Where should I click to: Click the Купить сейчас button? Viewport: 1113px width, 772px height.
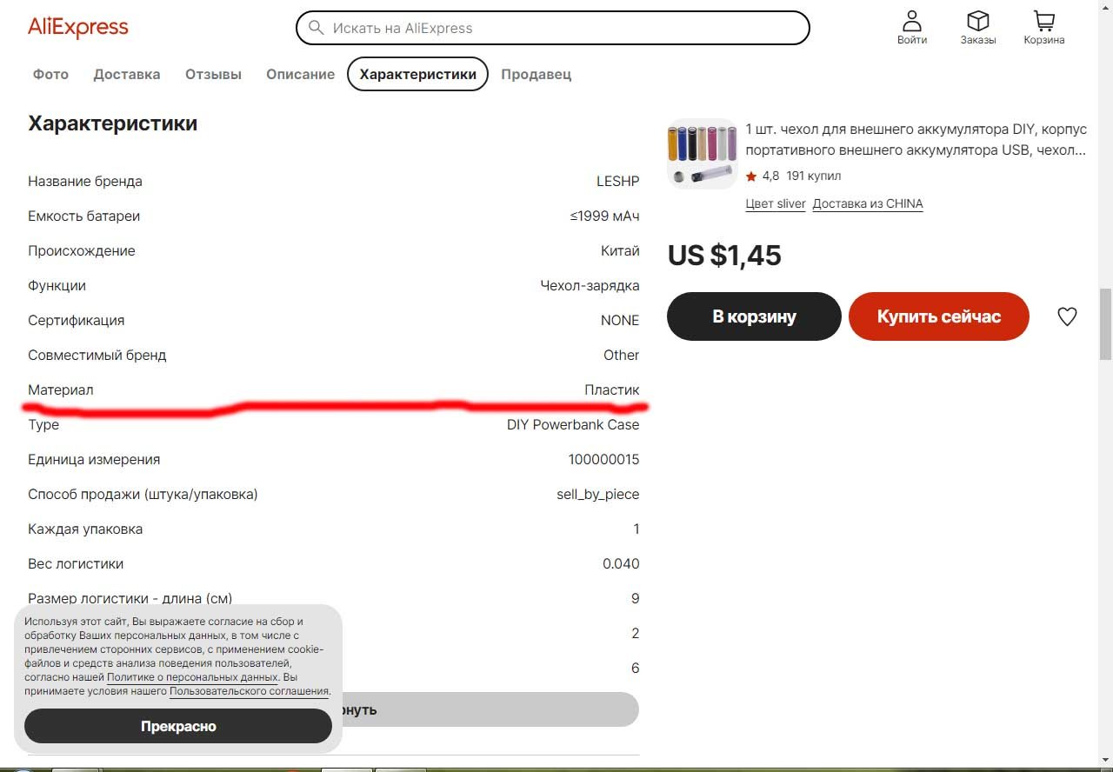[x=939, y=316]
